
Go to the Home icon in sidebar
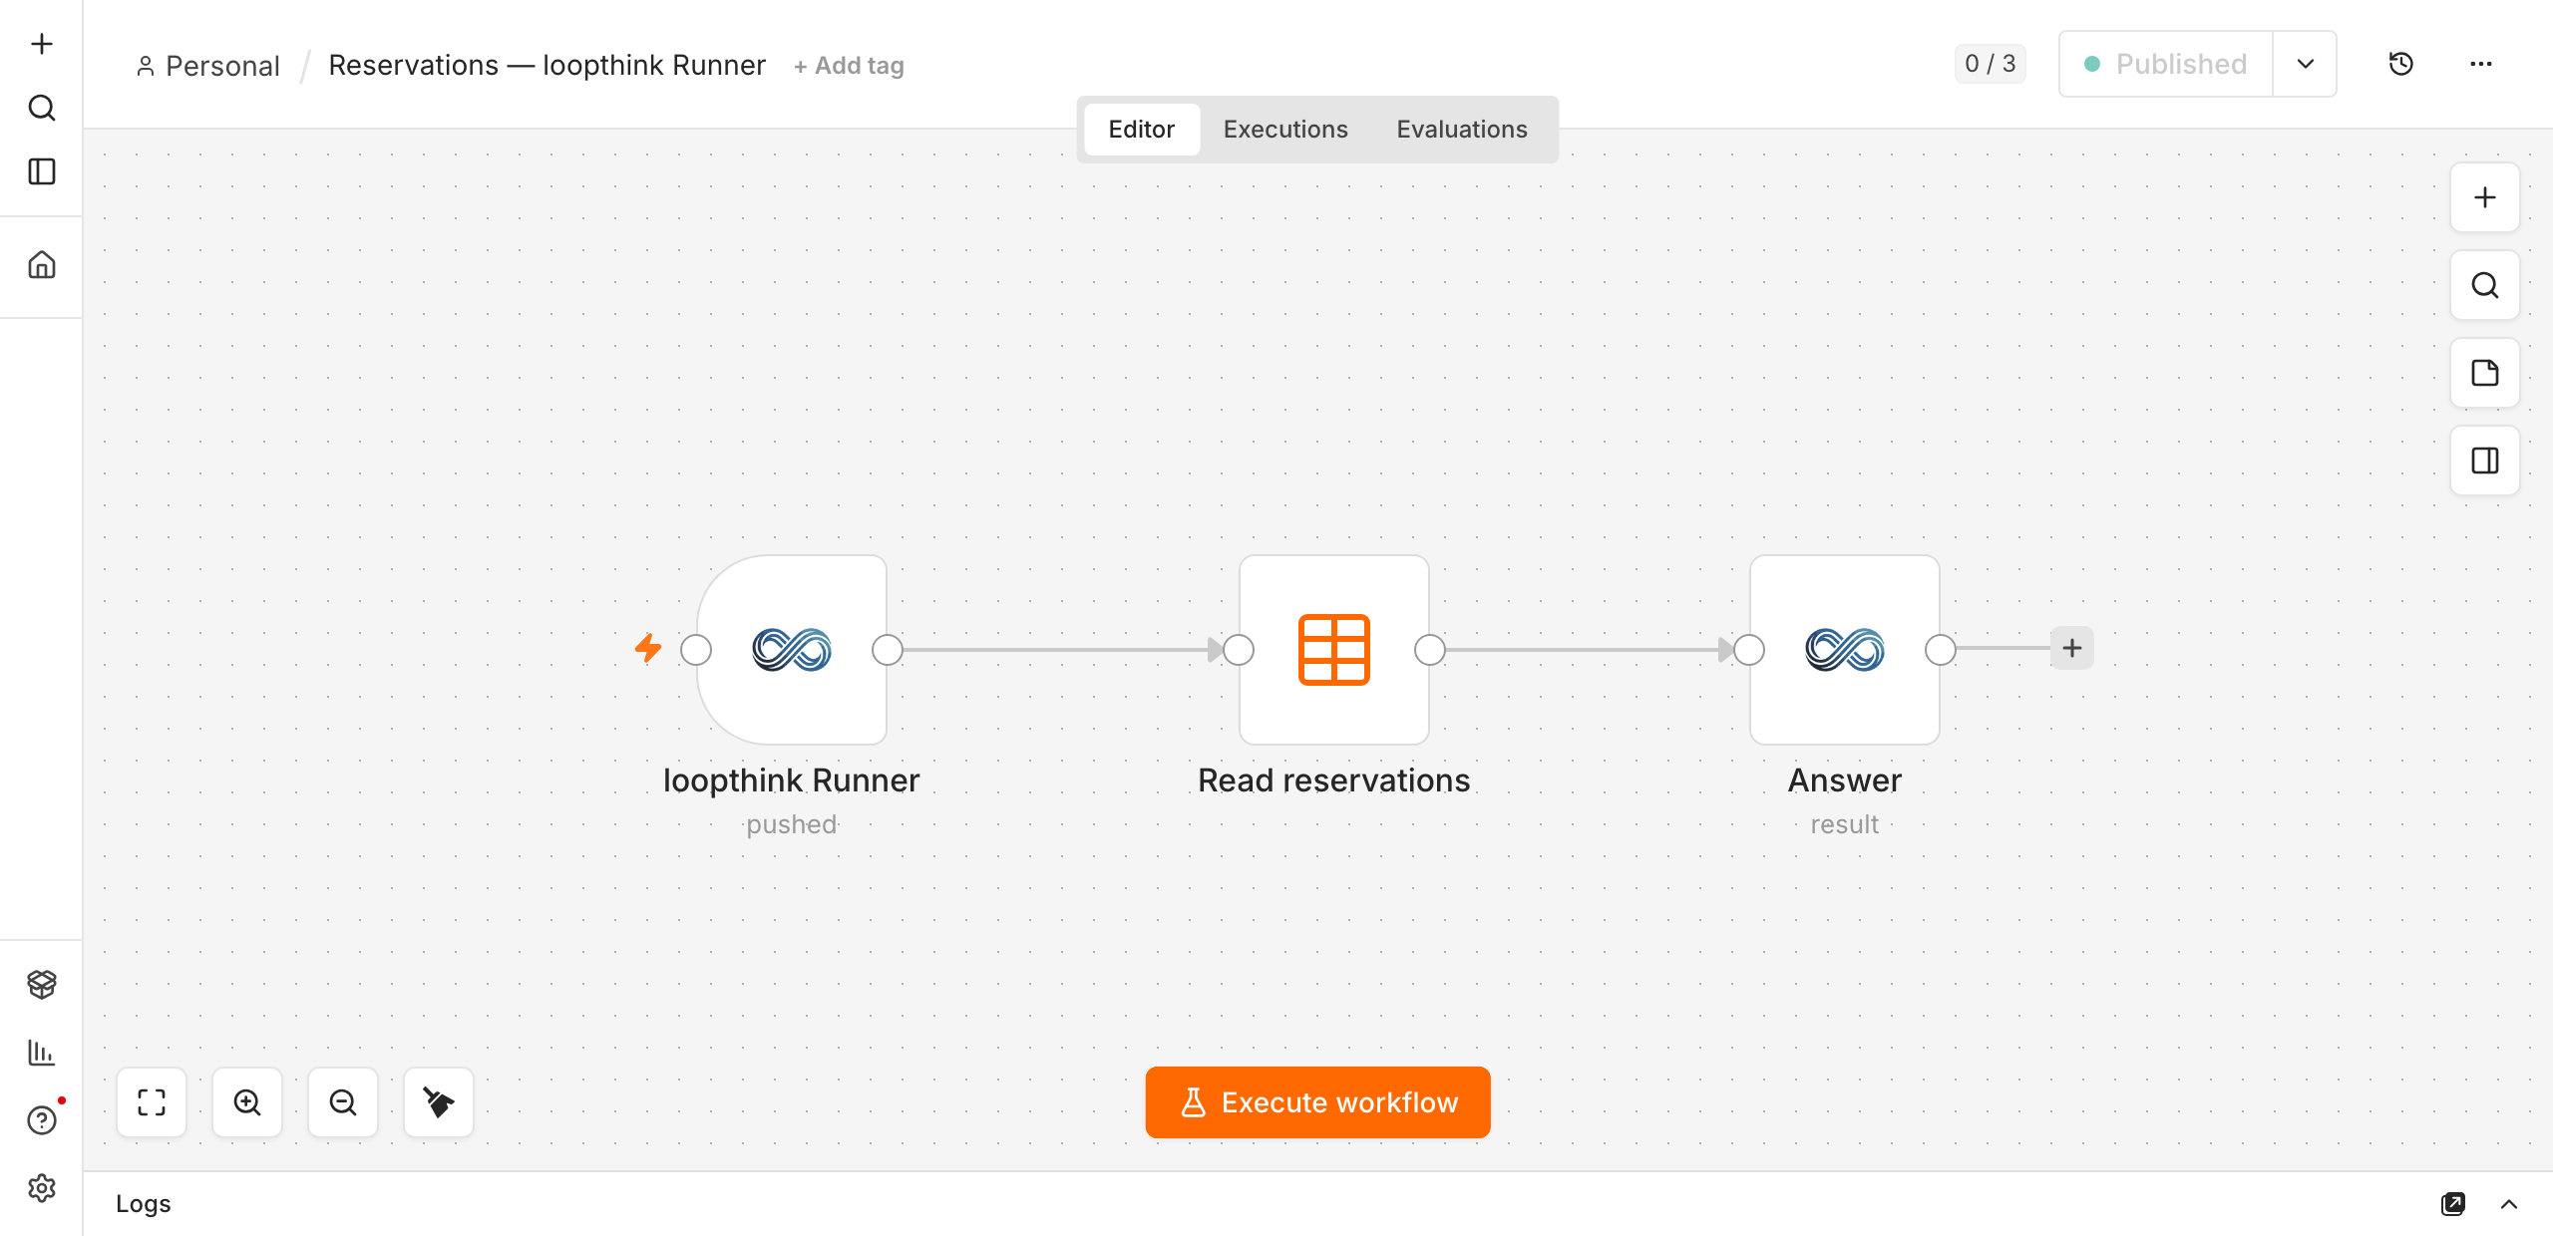coord(42,265)
